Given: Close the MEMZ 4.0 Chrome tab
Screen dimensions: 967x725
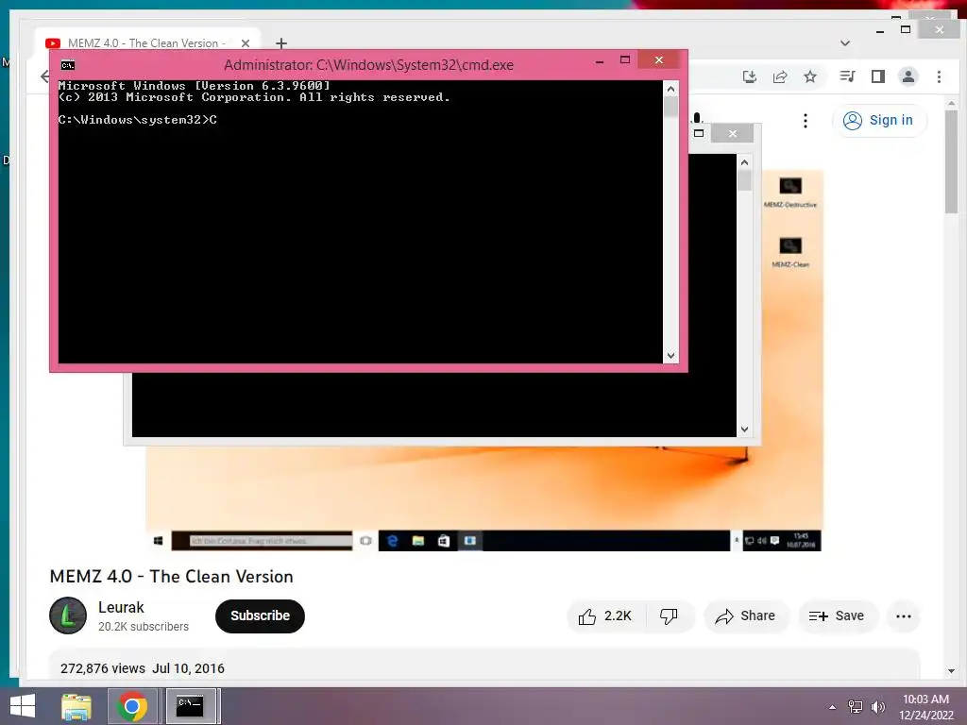Looking at the screenshot, I should [246, 43].
